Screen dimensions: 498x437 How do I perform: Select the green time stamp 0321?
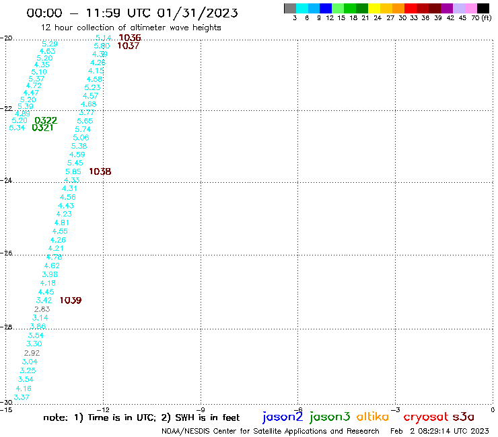pyautogui.click(x=42, y=128)
